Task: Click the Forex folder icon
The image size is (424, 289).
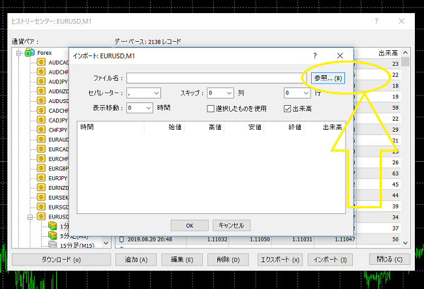Action: point(30,53)
